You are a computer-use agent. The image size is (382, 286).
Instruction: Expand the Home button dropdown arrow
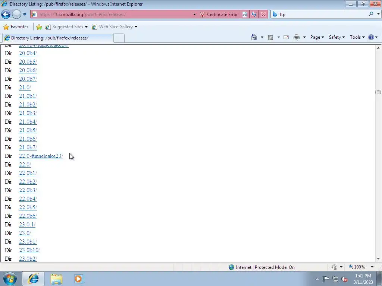[262, 37]
